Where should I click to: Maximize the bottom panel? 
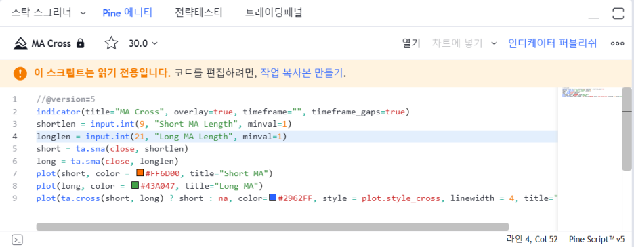[x=618, y=14]
